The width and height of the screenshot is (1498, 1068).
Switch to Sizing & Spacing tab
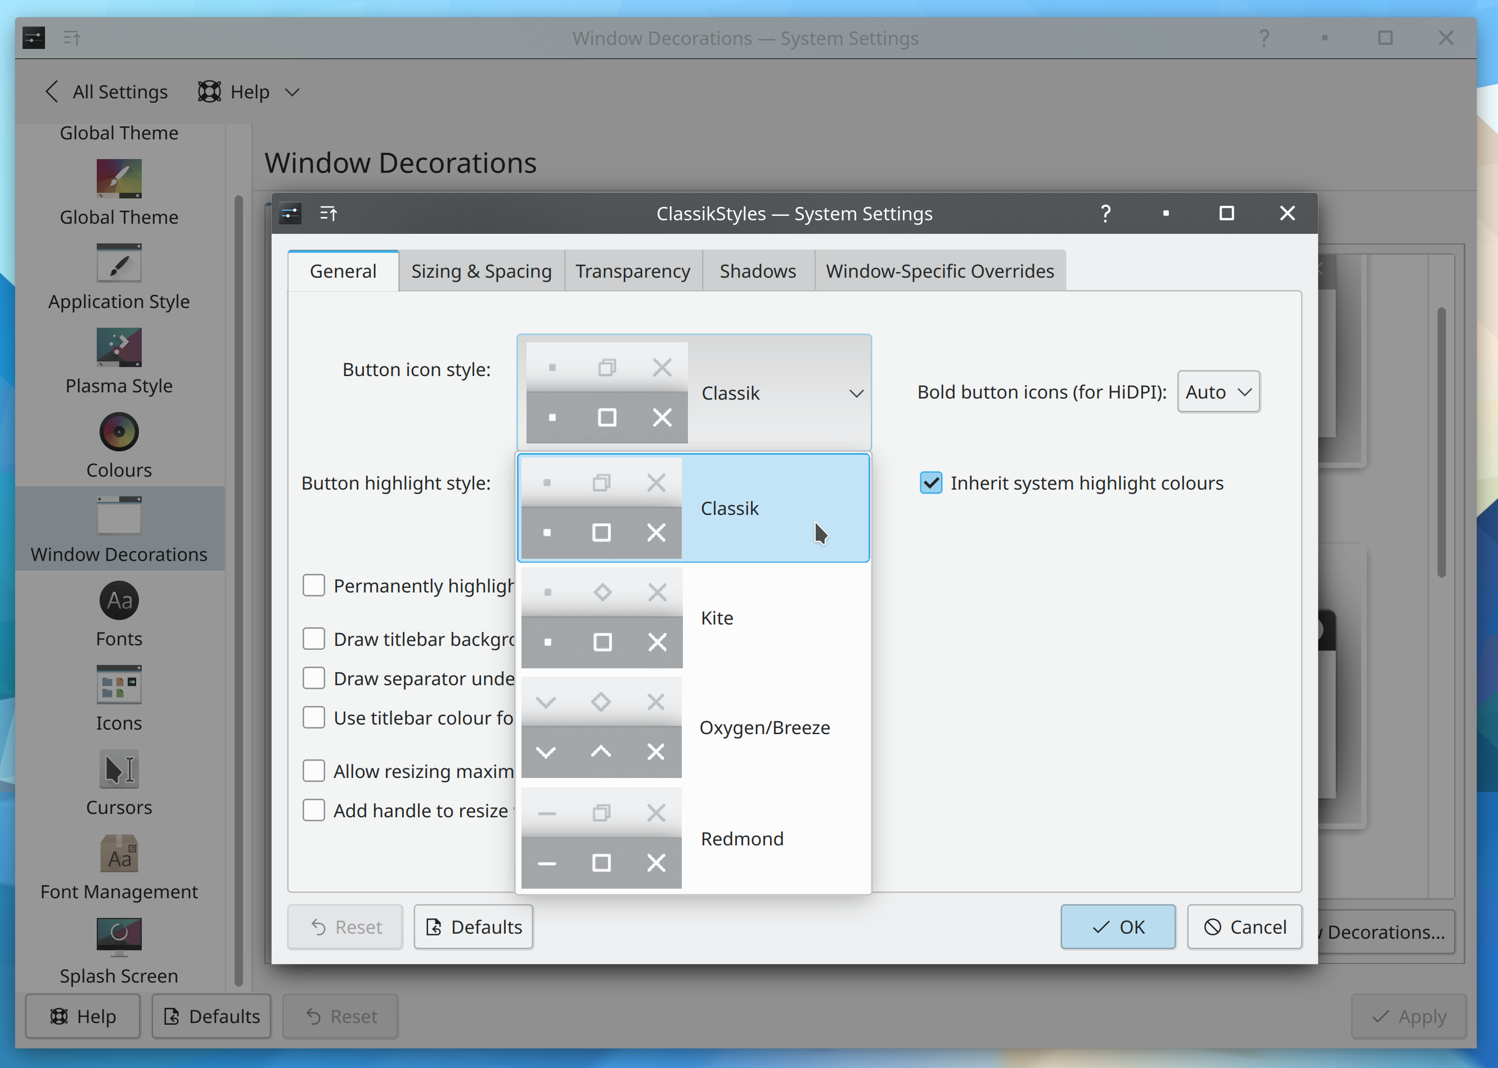481,270
